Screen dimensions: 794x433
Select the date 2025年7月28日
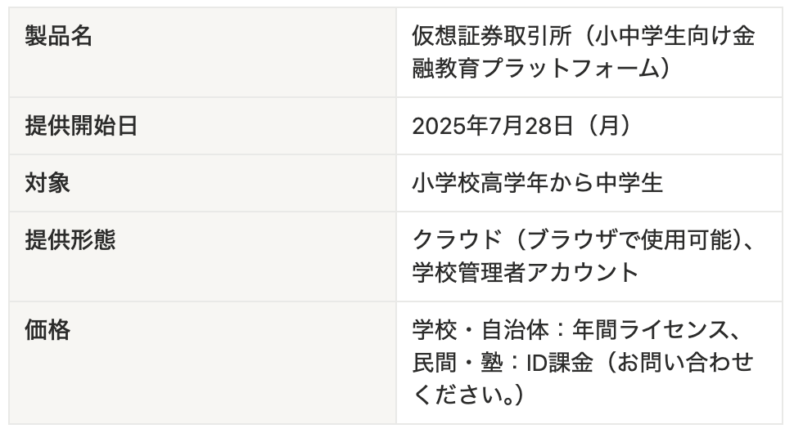point(493,127)
